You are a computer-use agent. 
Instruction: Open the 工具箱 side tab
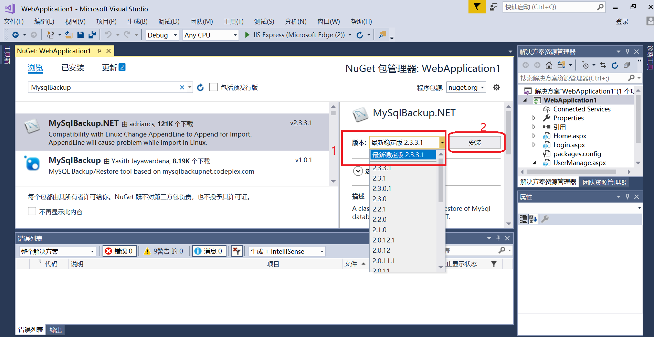tap(7, 55)
